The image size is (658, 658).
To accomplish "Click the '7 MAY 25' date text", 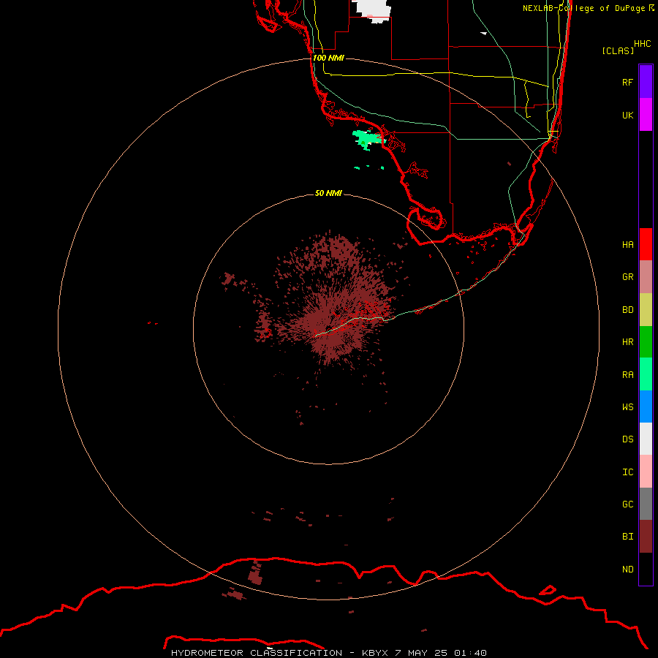I will tap(421, 653).
